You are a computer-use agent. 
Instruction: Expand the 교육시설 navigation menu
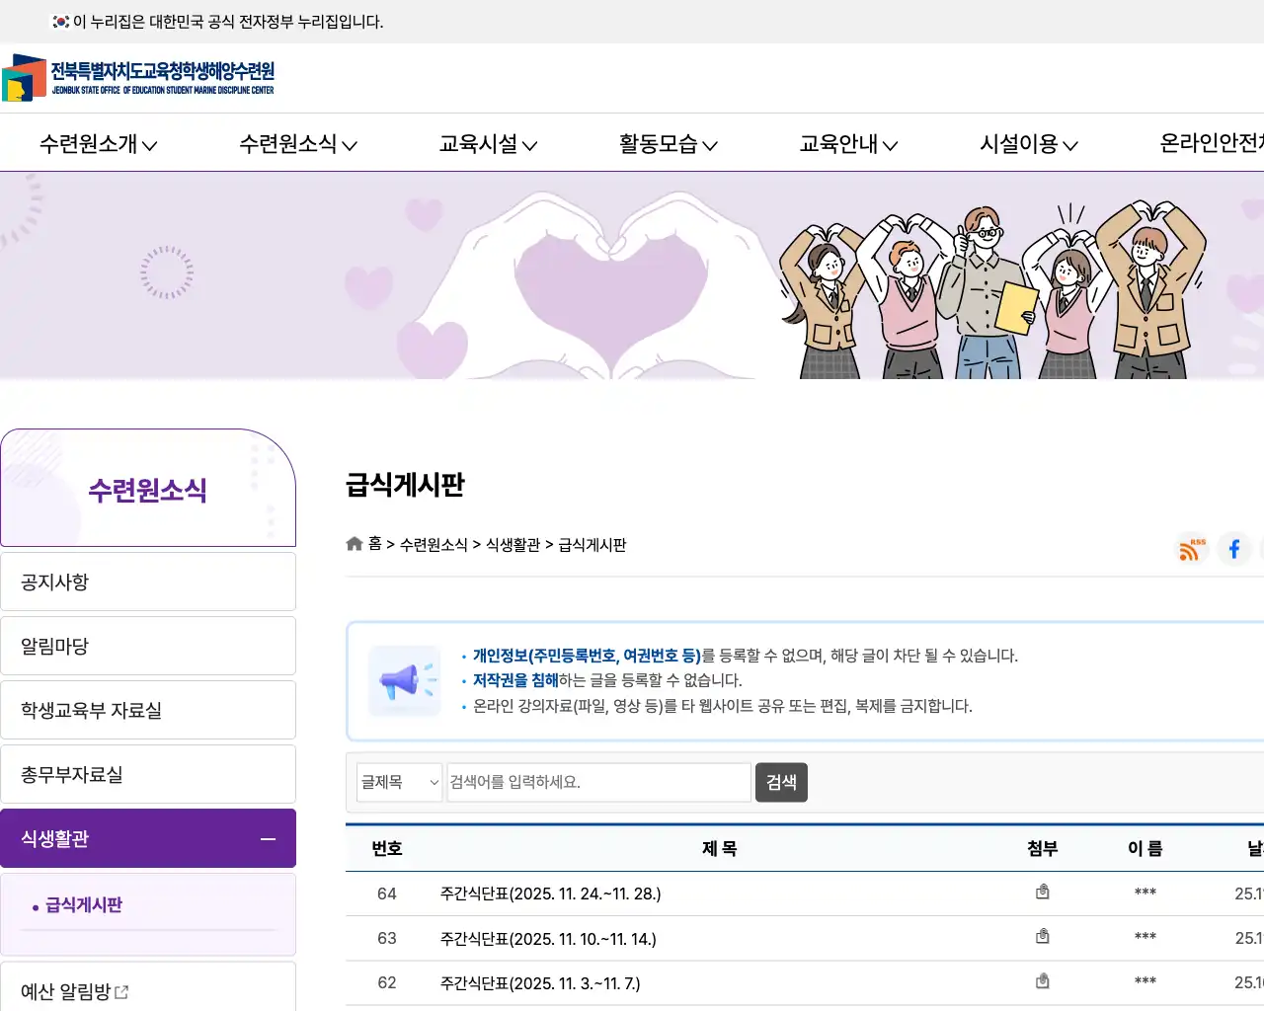(x=488, y=144)
